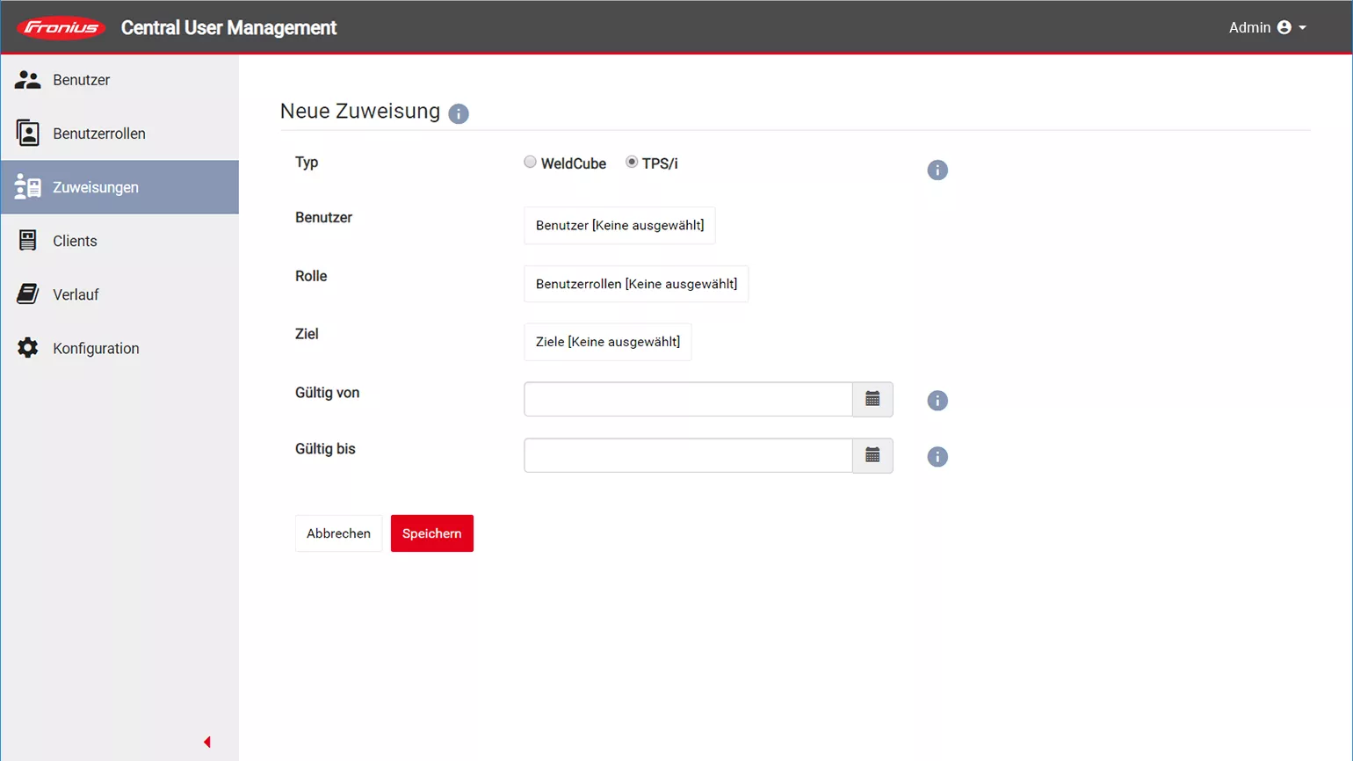Select the WeldCube radio option
Image resolution: width=1353 pixels, height=761 pixels.
tap(530, 163)
